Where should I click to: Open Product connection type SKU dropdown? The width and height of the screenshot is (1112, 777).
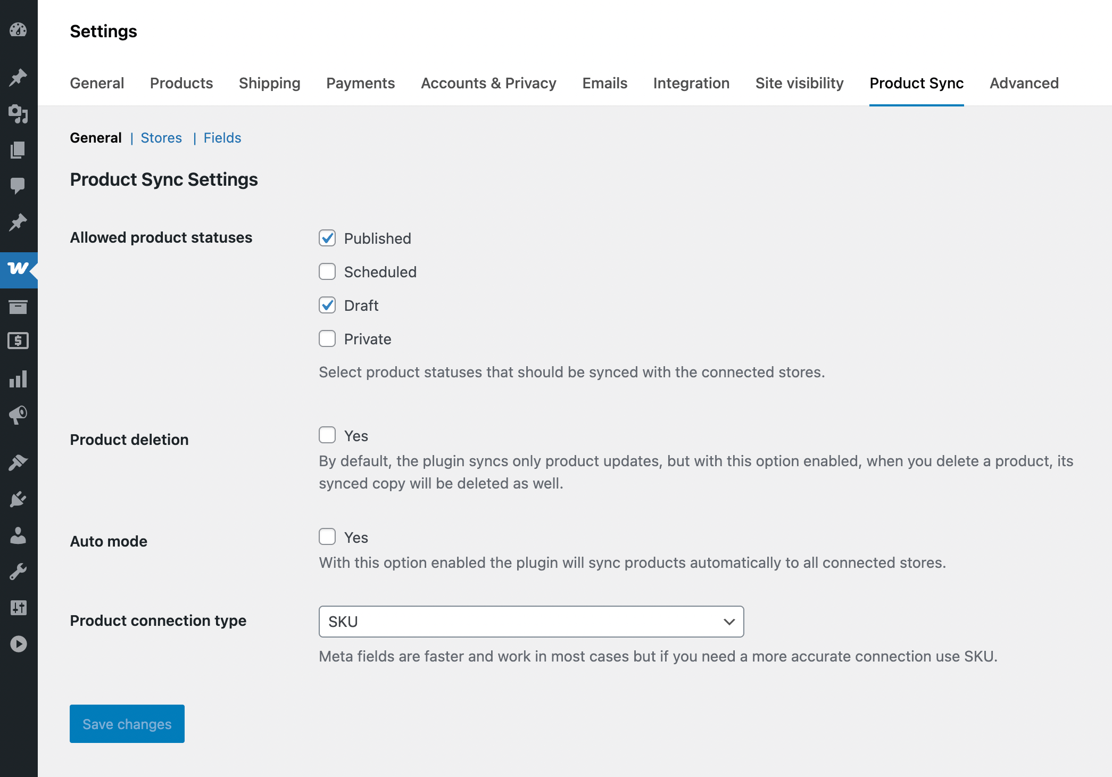coord(531,622)
